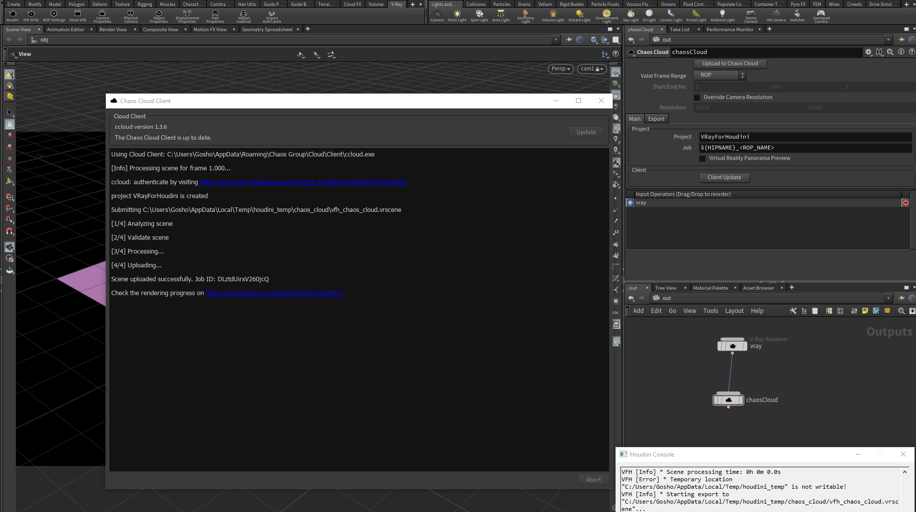Open Camera Properties shelf tool

(x=102, y=16)
